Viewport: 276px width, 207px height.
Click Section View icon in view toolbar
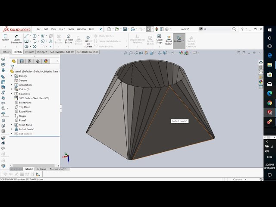point(141,53)
